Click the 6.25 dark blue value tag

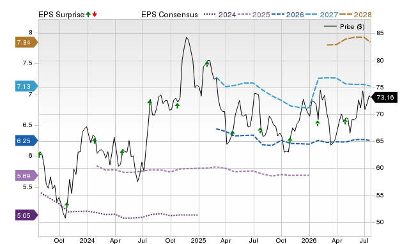coord(26,141)
